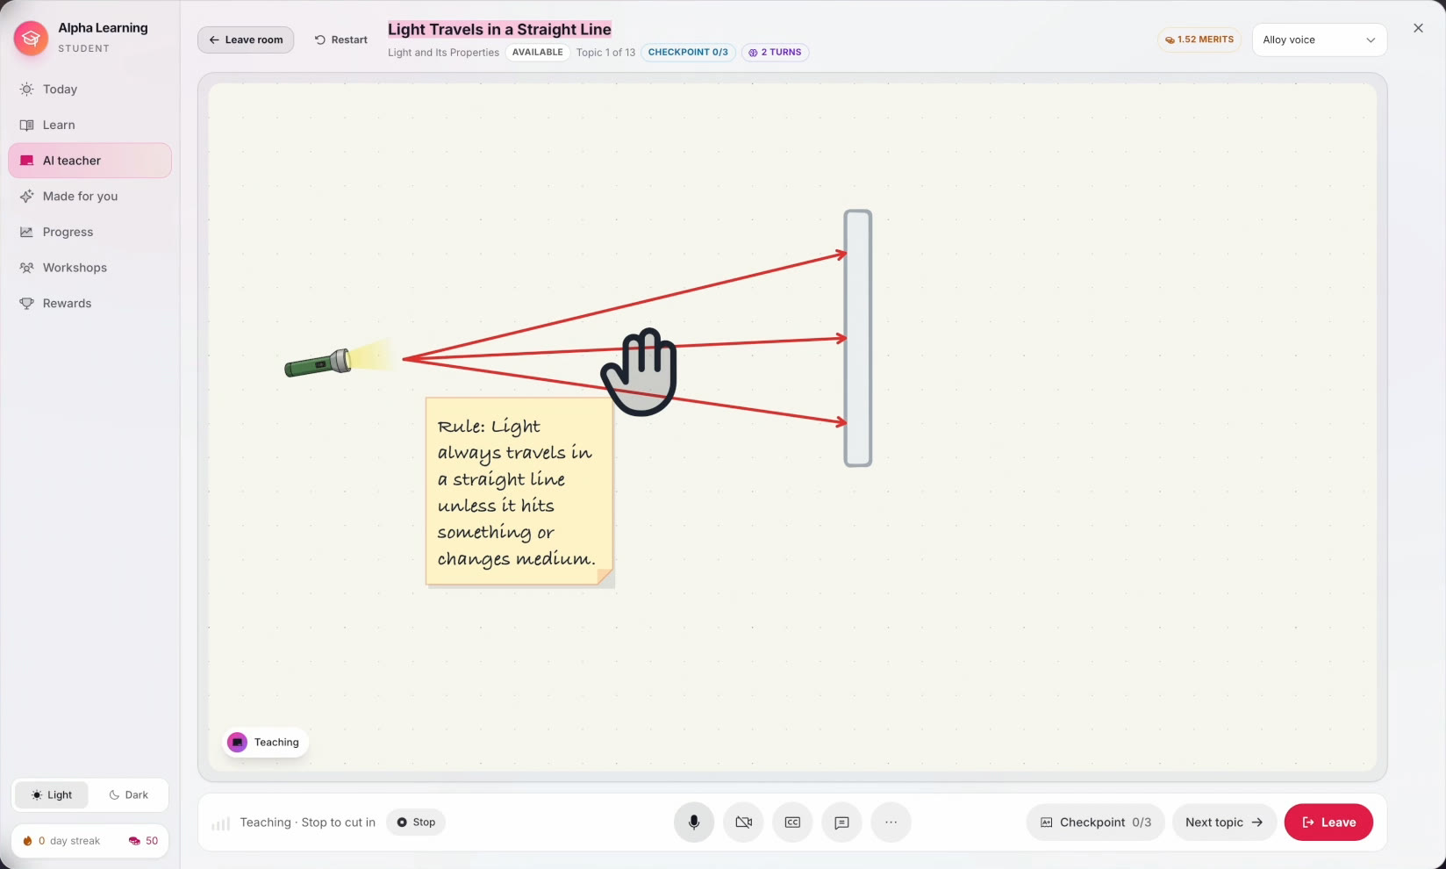Click the 50 points counter
1446x869 pixels.
coord(143,841)
